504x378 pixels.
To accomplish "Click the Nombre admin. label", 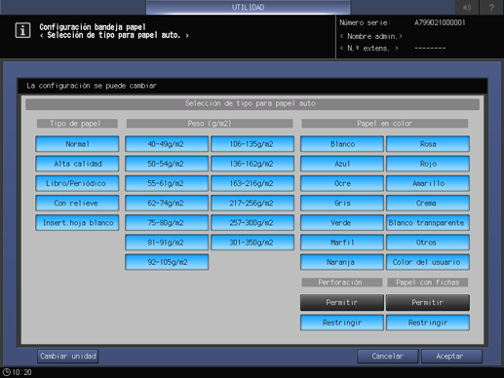I will point(370,36).
